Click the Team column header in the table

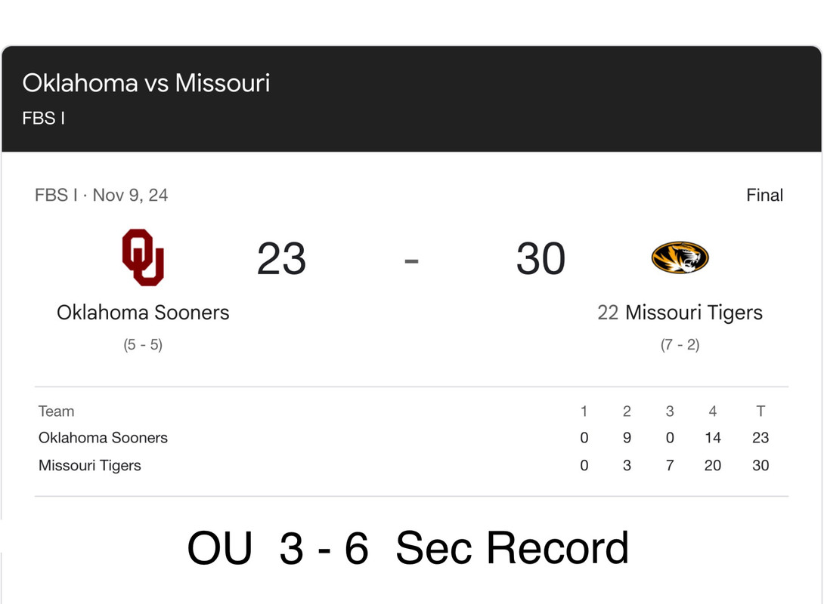[x=57, y=411]
